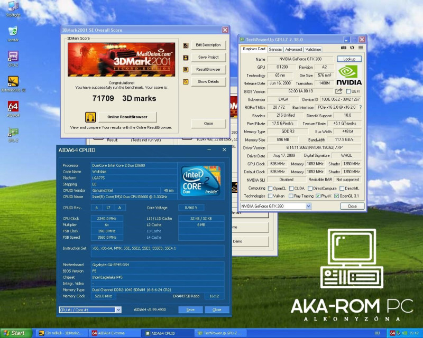Open the ResultBrowser button
423x338 pixels.
pyautogui.click(x=208, y=69)
